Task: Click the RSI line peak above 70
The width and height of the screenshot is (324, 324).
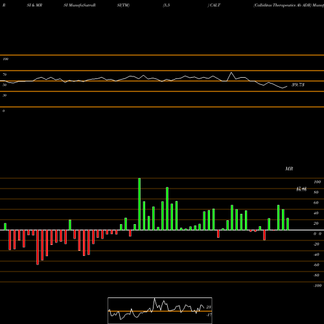Action: click(x=231, y=73)
